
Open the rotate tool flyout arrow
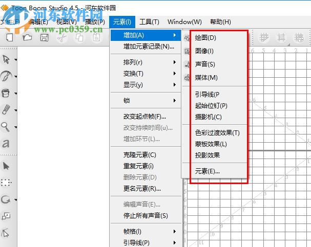16,200
